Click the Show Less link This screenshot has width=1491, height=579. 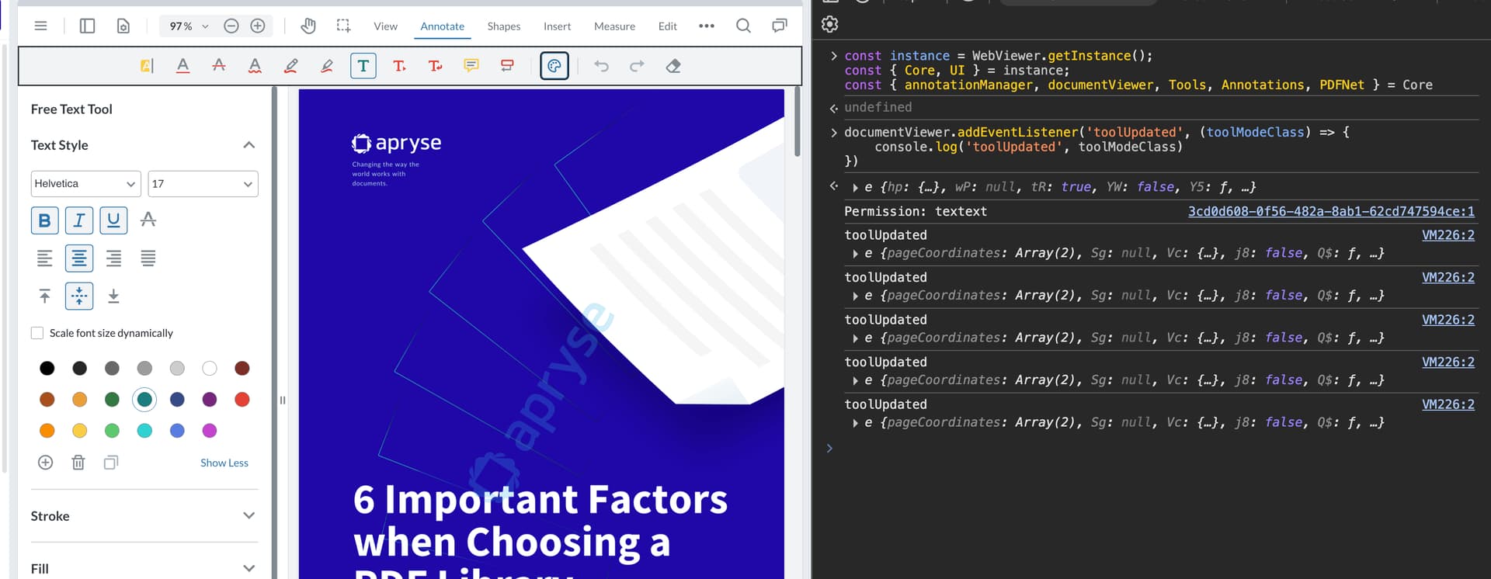pos(224,463)
